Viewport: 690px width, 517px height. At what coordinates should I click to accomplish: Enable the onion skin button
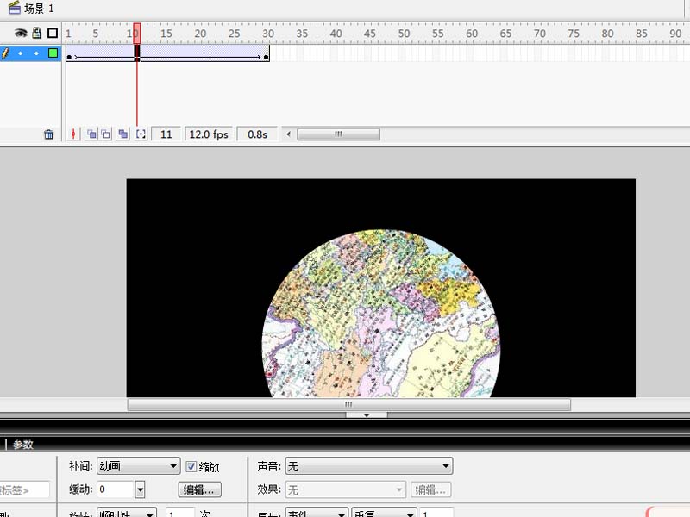91,134
